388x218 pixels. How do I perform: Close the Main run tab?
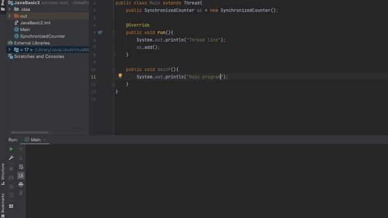coord(44,140)
